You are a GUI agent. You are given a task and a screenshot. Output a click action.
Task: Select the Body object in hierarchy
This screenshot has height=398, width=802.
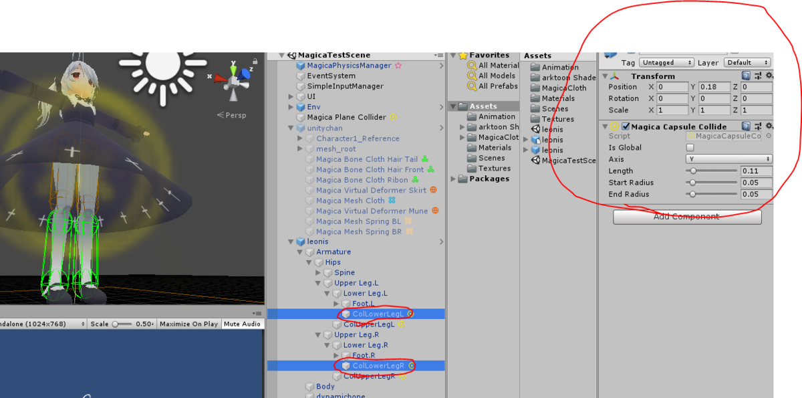click(325, 387)
